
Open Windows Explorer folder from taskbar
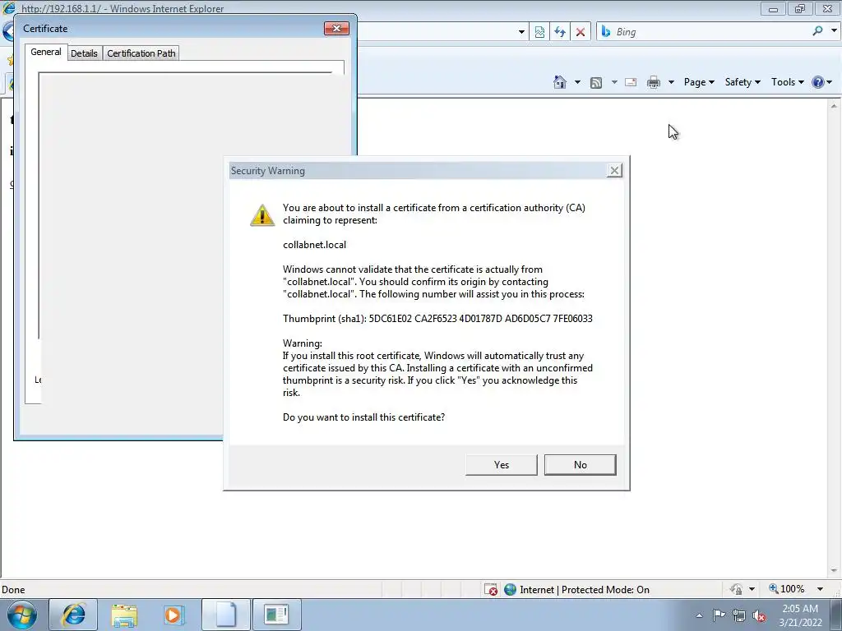coord(124,615)
